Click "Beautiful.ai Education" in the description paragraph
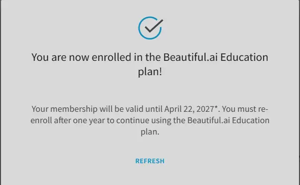This screenshot has height=185, width=300. pyautogui.click(x=228, y=120)
